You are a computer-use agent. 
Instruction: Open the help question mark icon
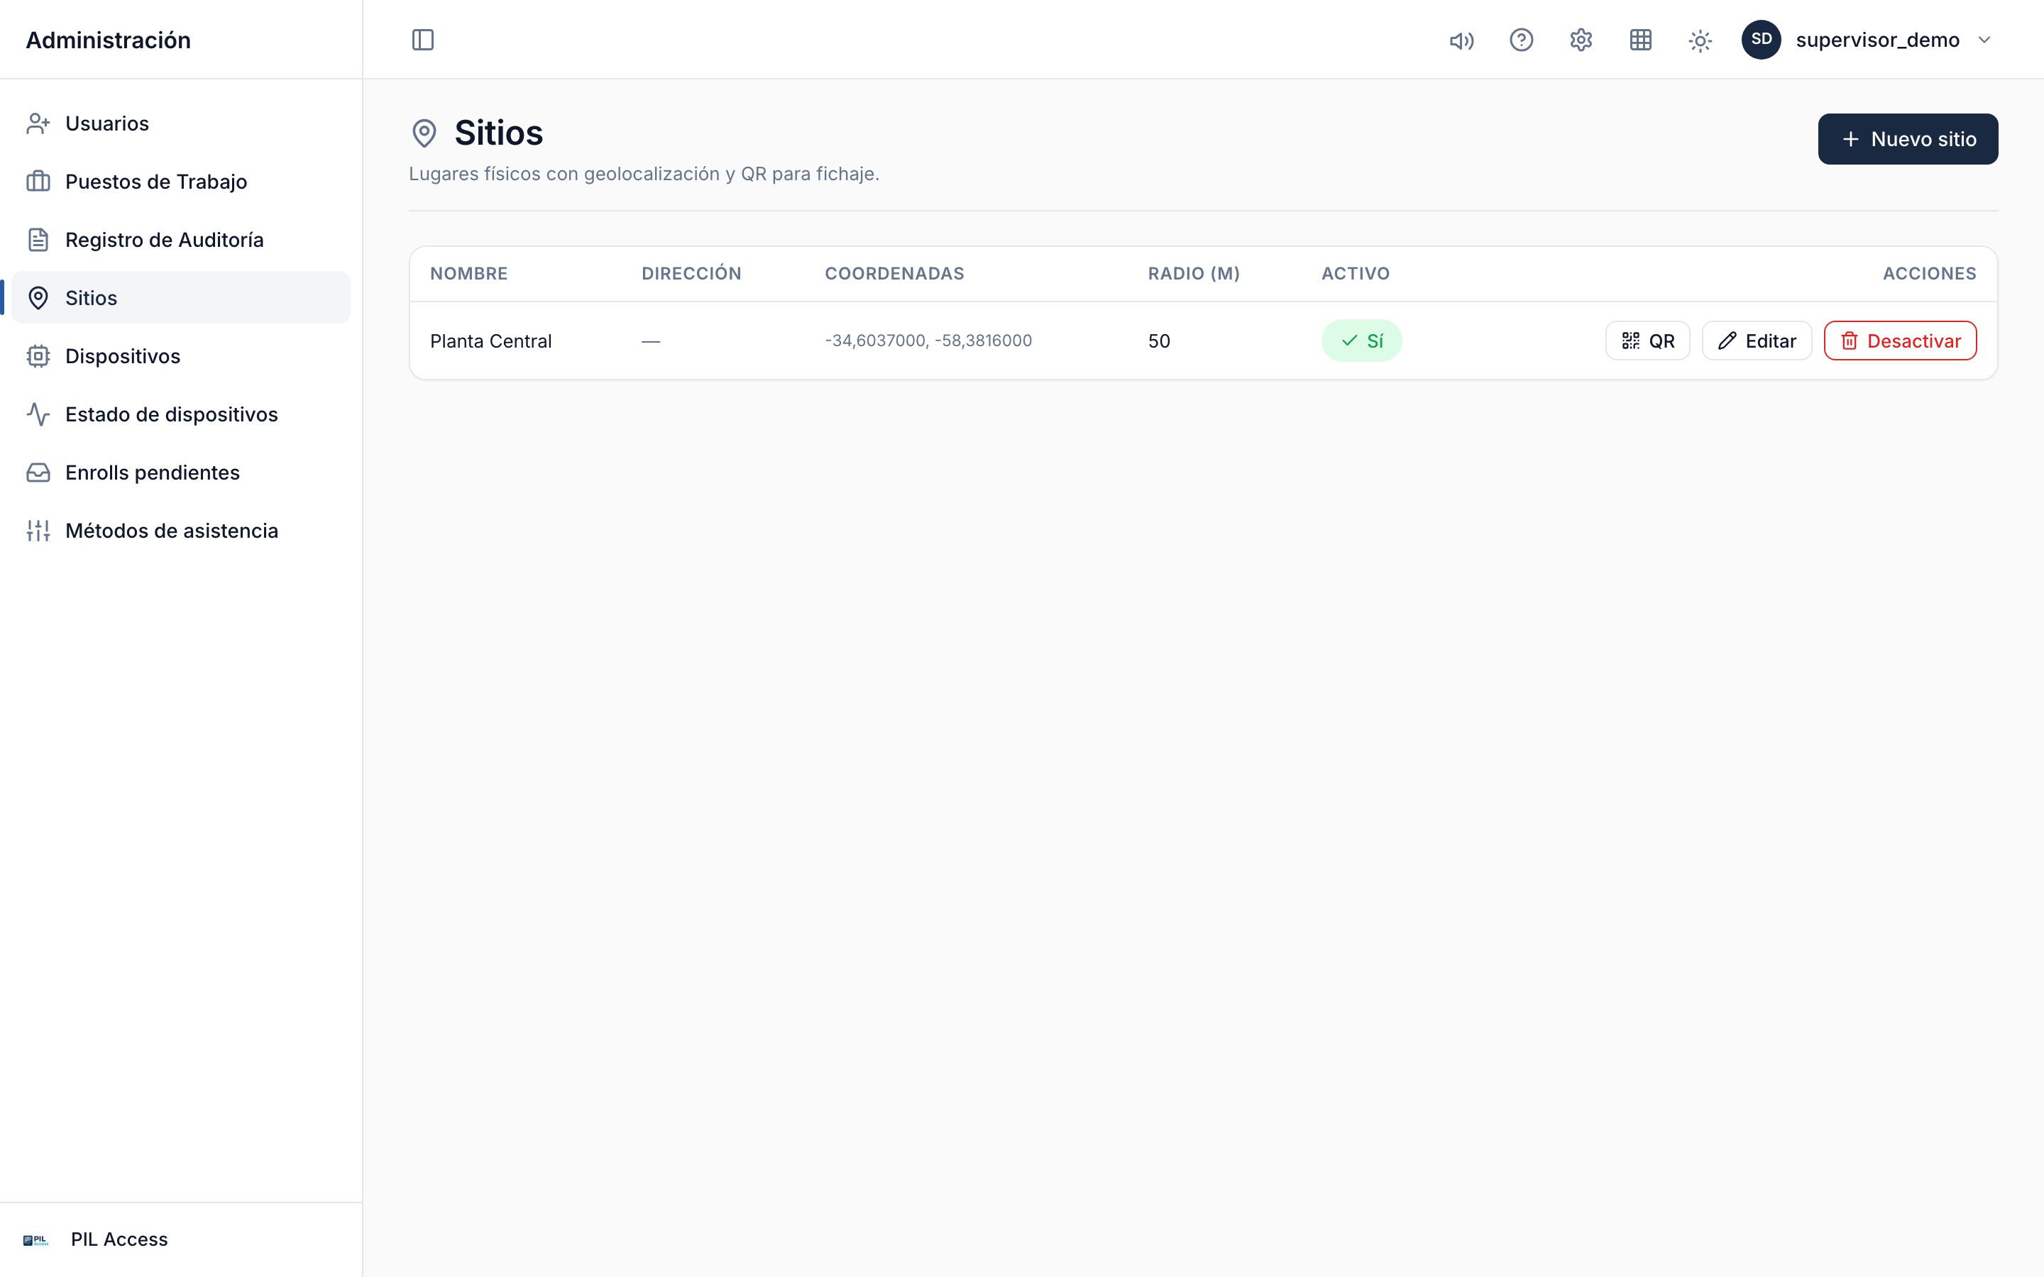click(1521, 40)
